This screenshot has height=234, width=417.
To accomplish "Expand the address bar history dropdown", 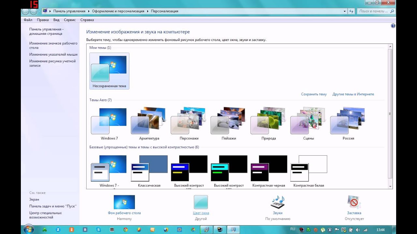I will coord(345,11).
